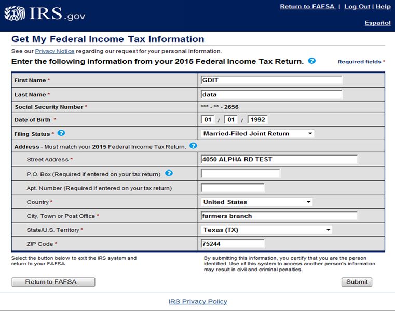Click the 'ZIP Code' label
Image resolution: width=395 pixels, height=311 pixels.
click(40, 244)
